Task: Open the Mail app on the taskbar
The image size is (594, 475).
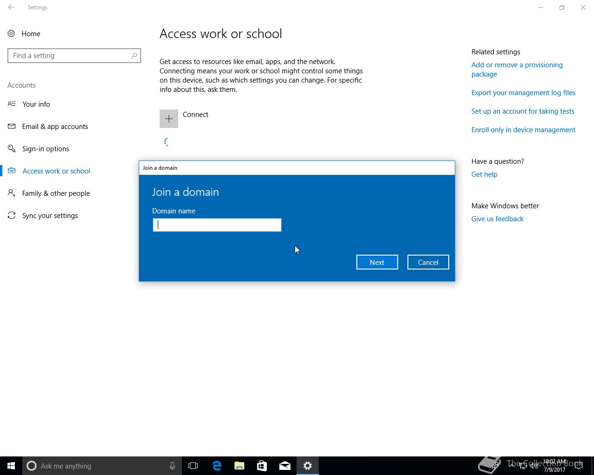Action: coord(285,466)
